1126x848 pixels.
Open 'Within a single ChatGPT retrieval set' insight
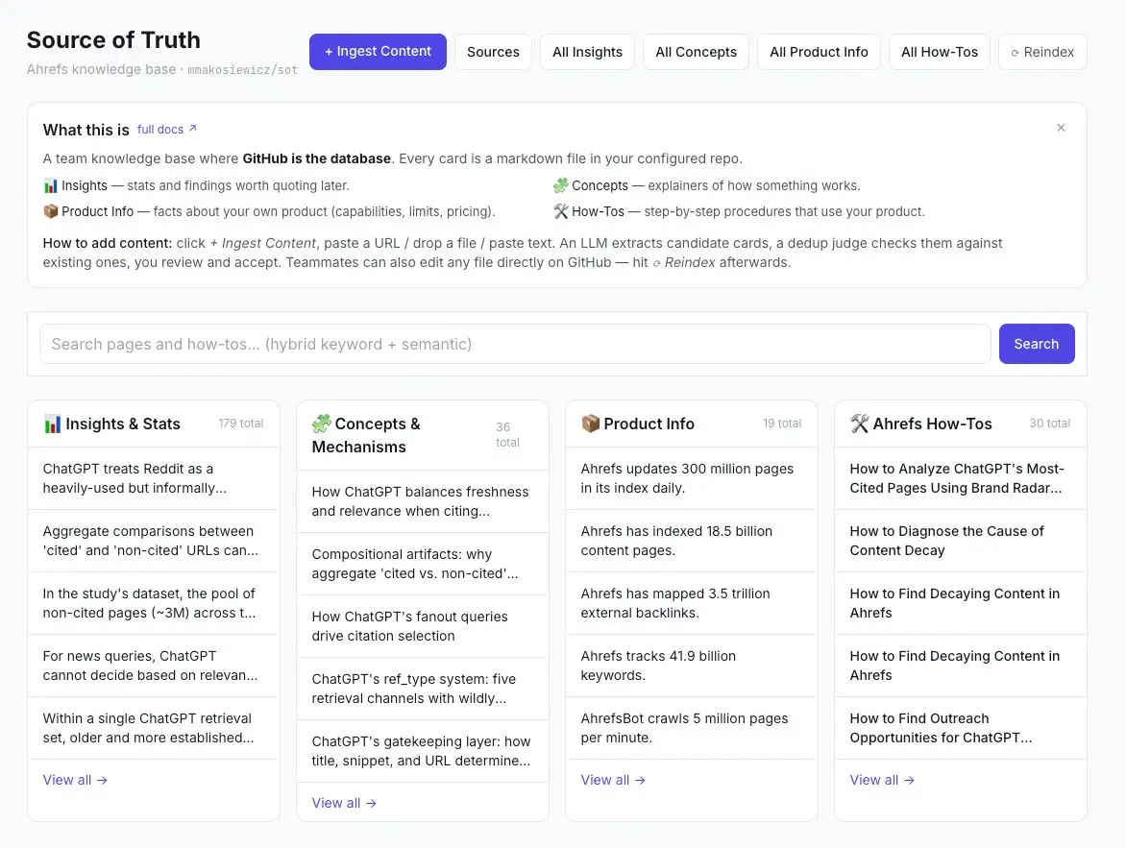(153, 728)
